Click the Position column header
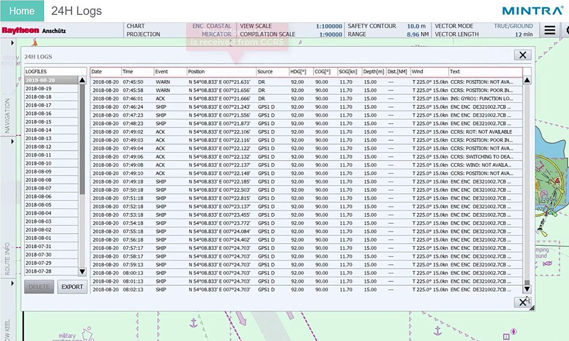 coord(222,72)
